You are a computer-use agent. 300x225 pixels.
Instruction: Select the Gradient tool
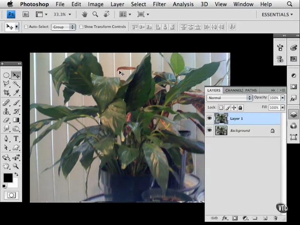16,120
